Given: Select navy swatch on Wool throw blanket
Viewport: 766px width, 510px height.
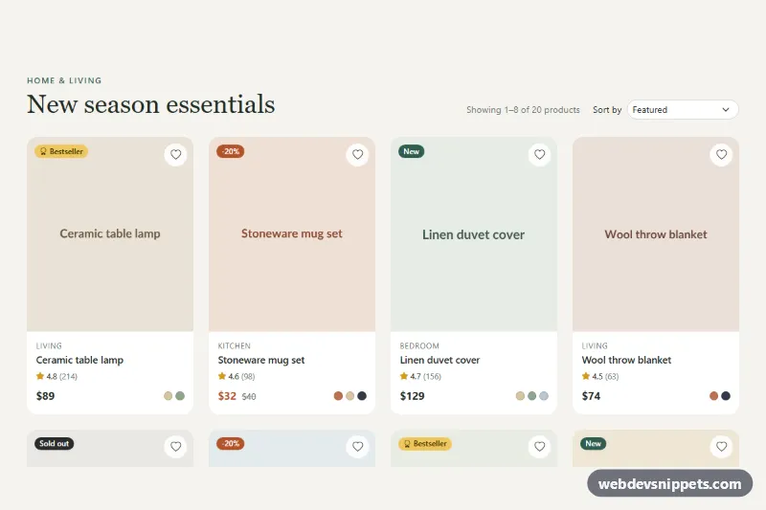Looking at the screenshot, I should click(726, 396).
